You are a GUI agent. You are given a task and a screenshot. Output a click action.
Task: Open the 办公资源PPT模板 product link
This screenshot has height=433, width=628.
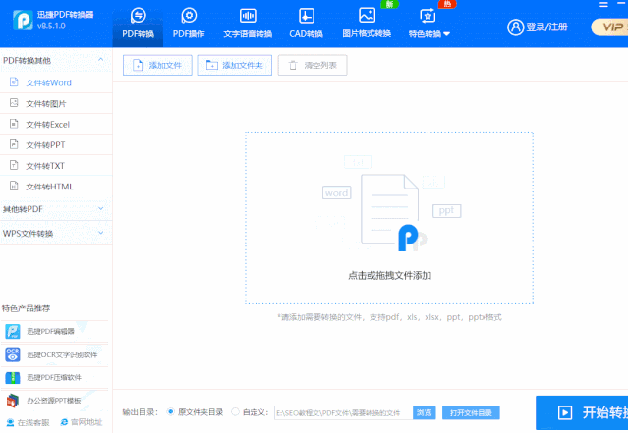(54, 401)
